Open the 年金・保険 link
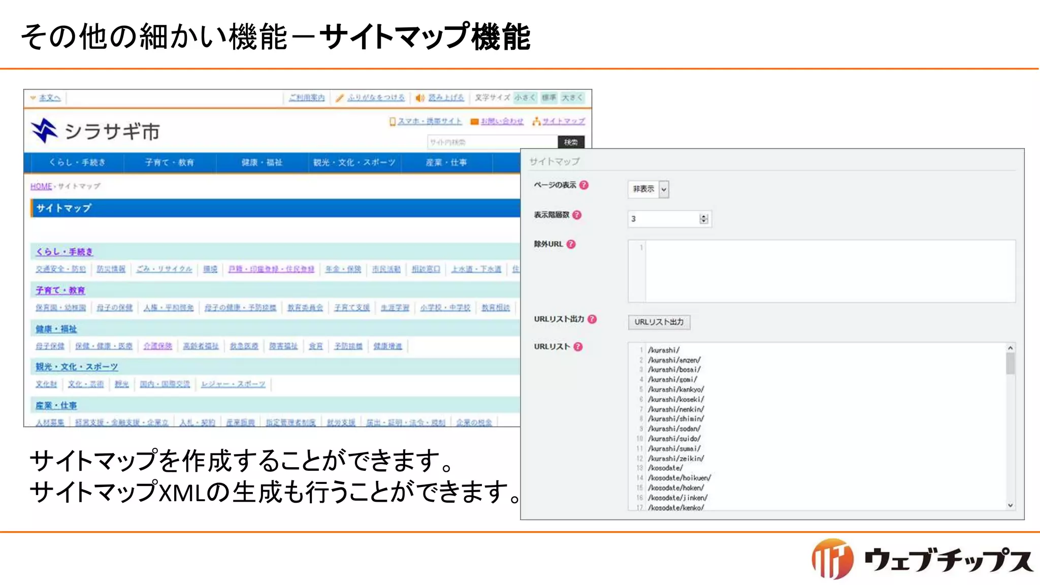 pyautogui.click(x=343, y=269)
